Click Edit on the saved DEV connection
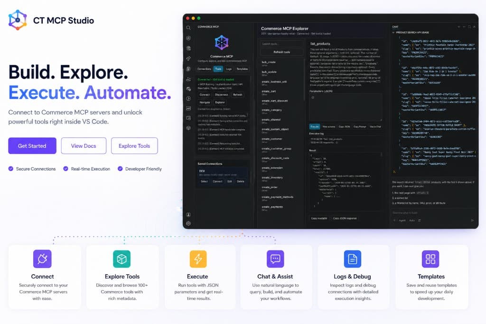 click(230, 181)
